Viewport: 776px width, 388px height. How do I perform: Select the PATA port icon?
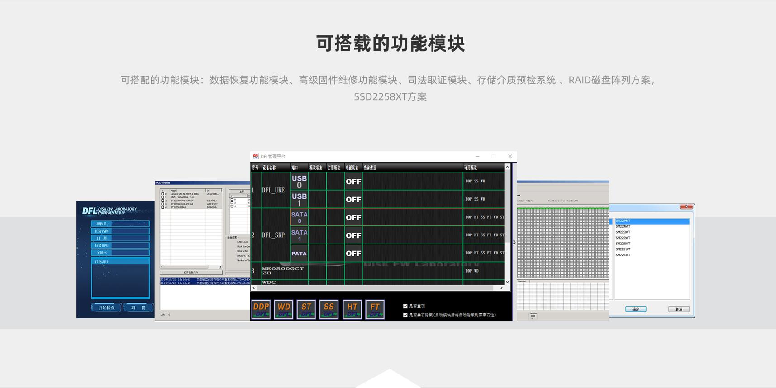point(299,254)
